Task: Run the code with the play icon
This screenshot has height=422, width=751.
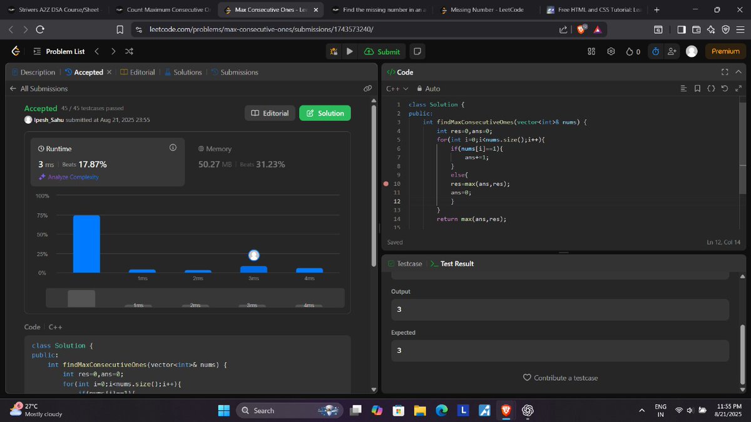Action: tap(349, 51)
